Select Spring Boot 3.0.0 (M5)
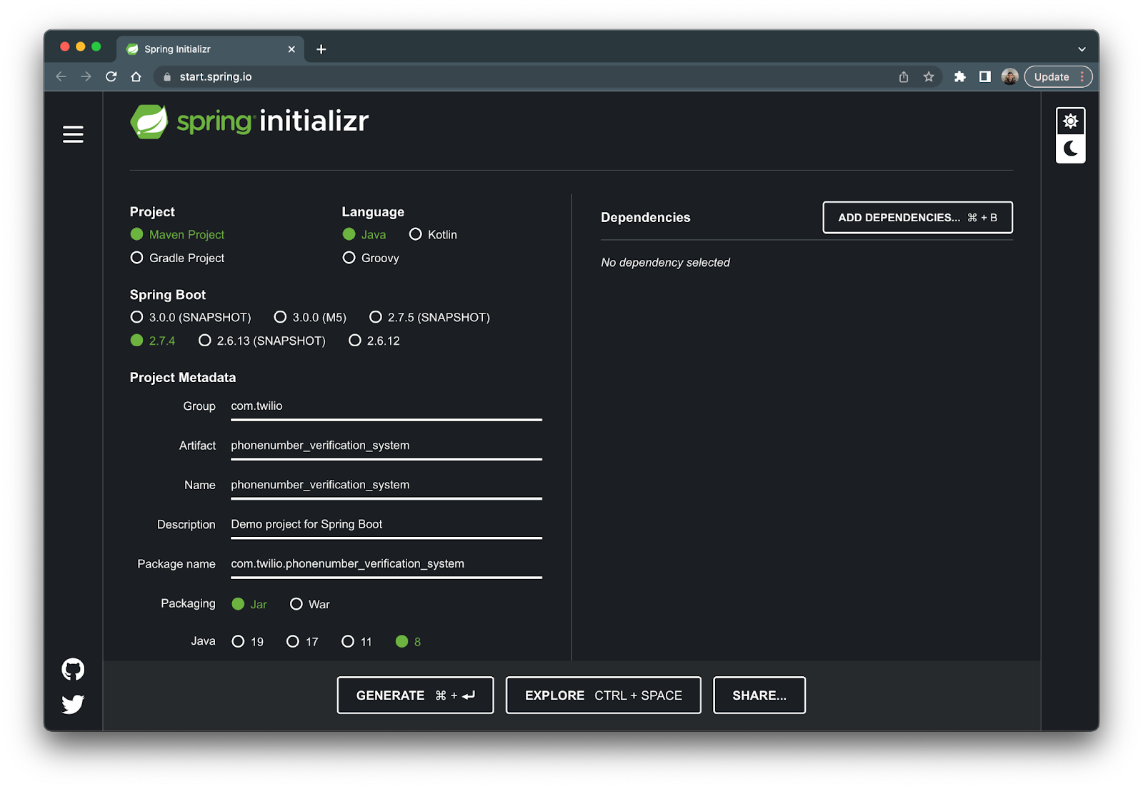 [x=310, y=317]
